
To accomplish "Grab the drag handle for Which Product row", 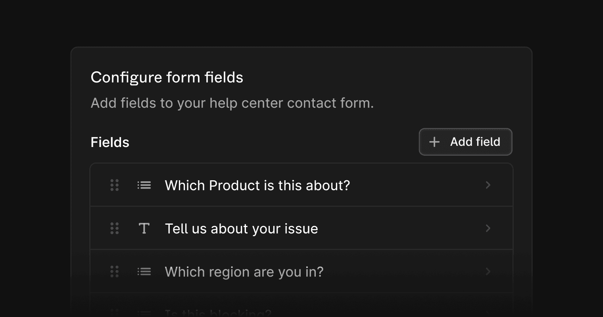I will pyautogui.click(x=115, y=185).
